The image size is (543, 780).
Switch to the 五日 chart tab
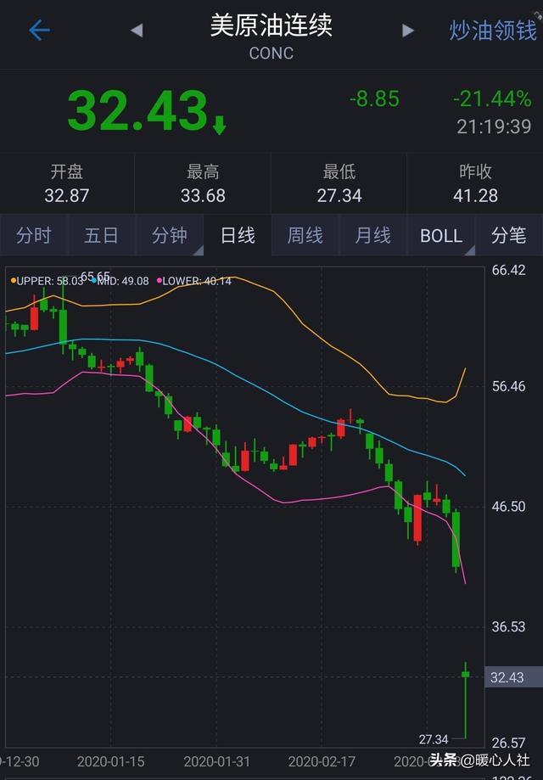[x=102, y=235]
